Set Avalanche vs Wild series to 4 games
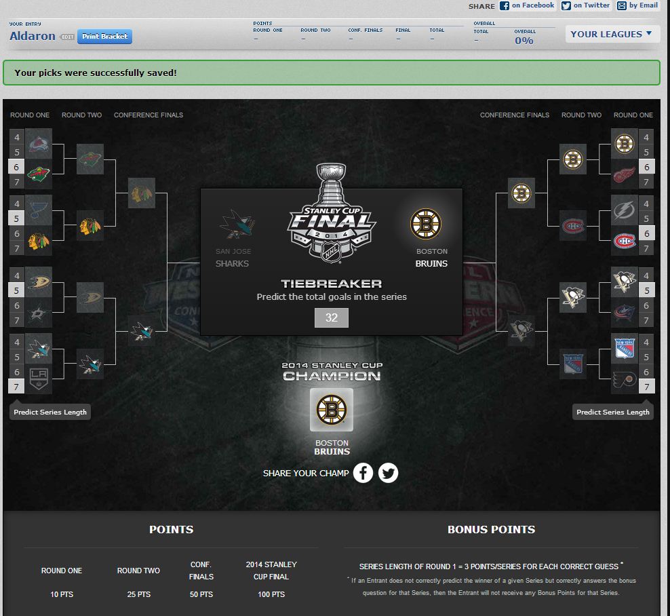670x616 pixels. pos(17,137)
